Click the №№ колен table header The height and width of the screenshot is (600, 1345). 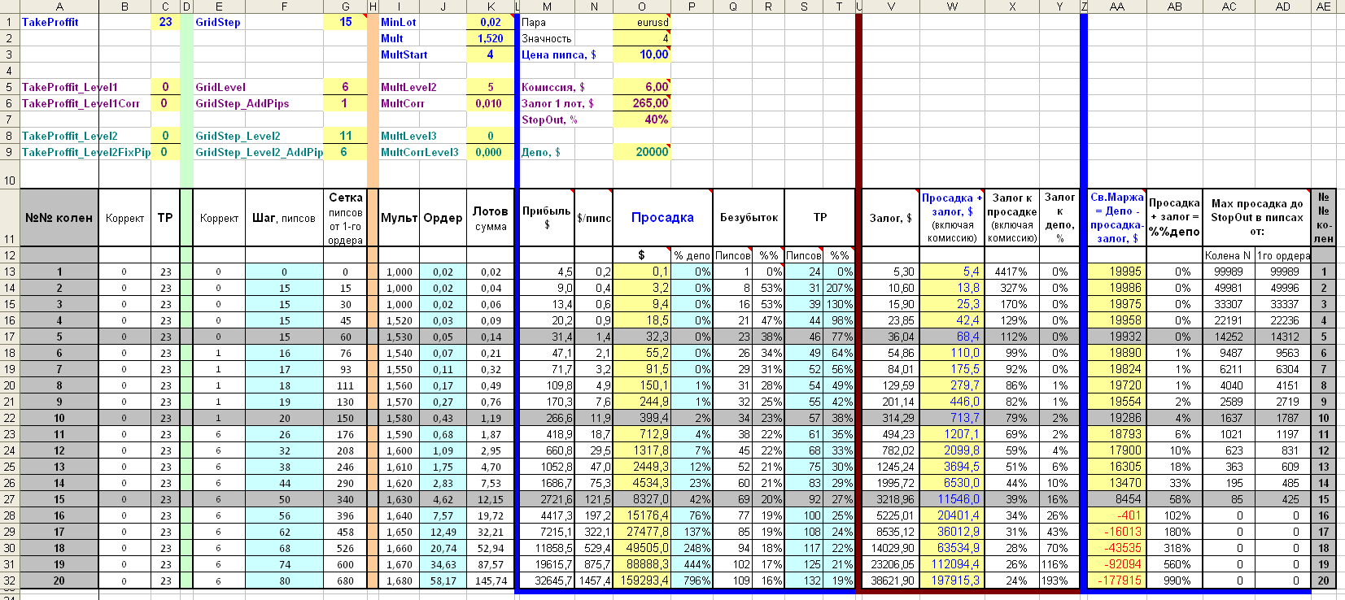[x=59, y=218]
